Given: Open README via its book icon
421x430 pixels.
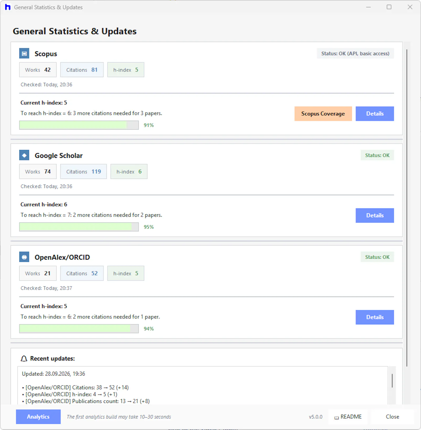Looking at the screenshot, I should pos(337,417).
